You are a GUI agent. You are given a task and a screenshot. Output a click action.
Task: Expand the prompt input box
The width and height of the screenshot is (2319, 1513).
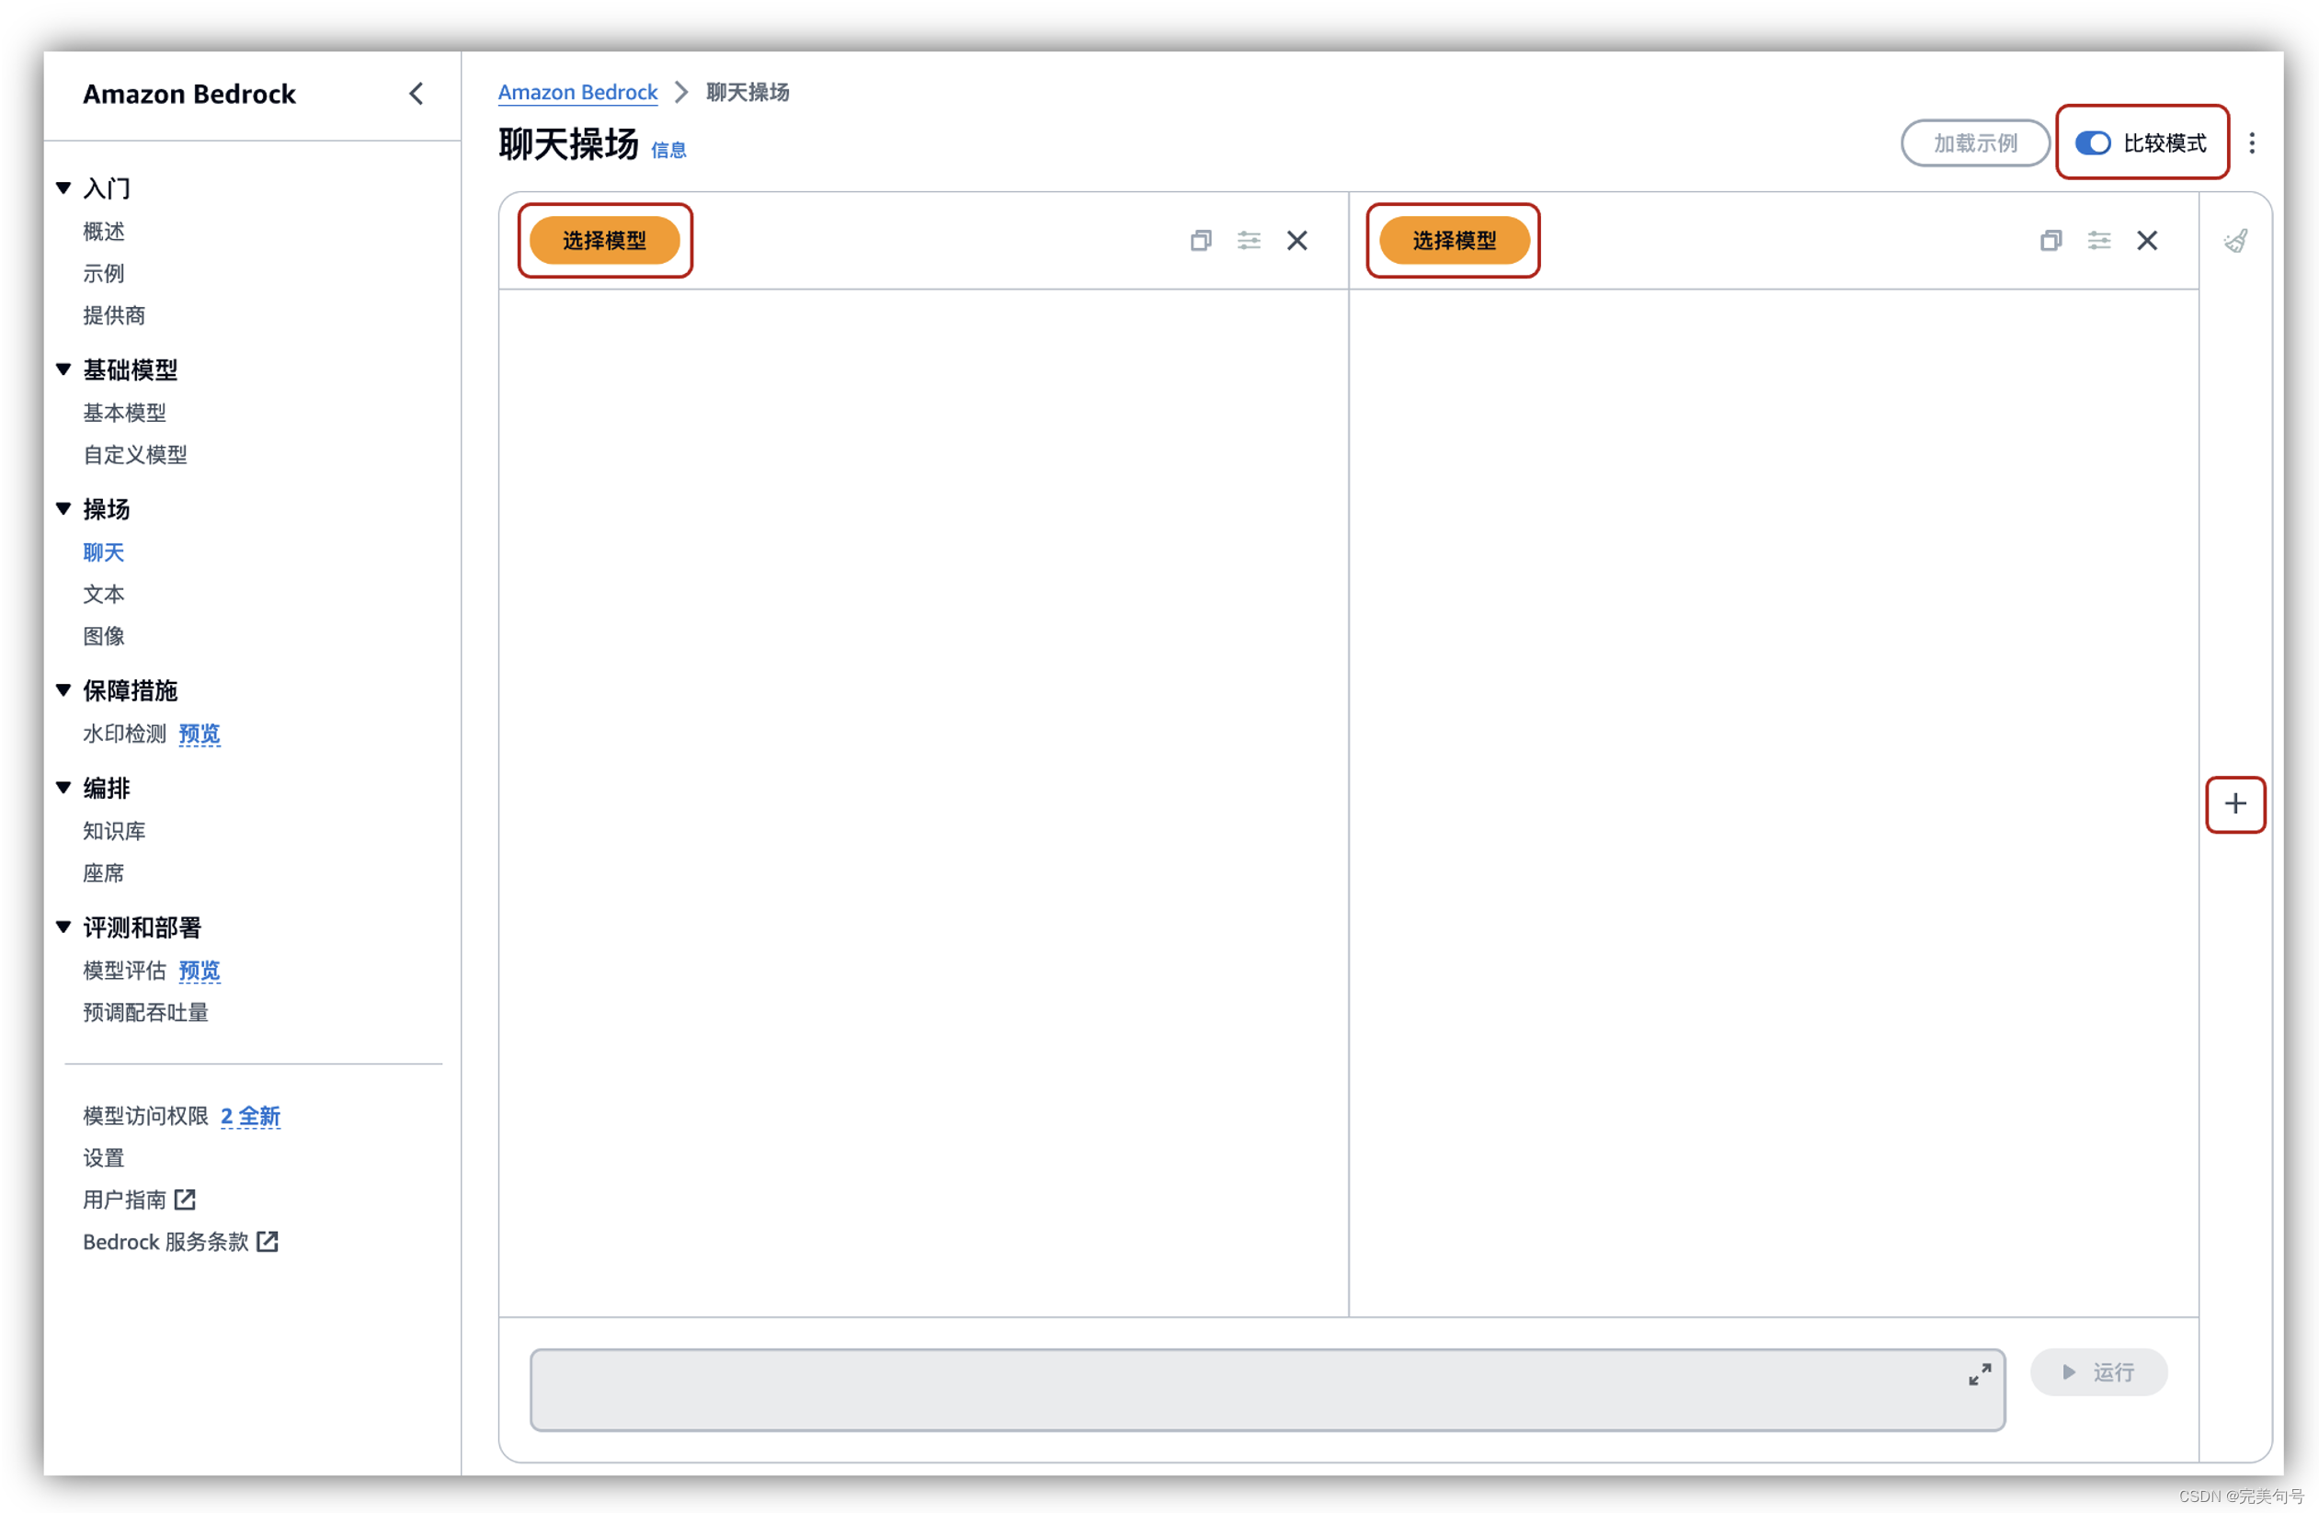tap(1979, 1373)
